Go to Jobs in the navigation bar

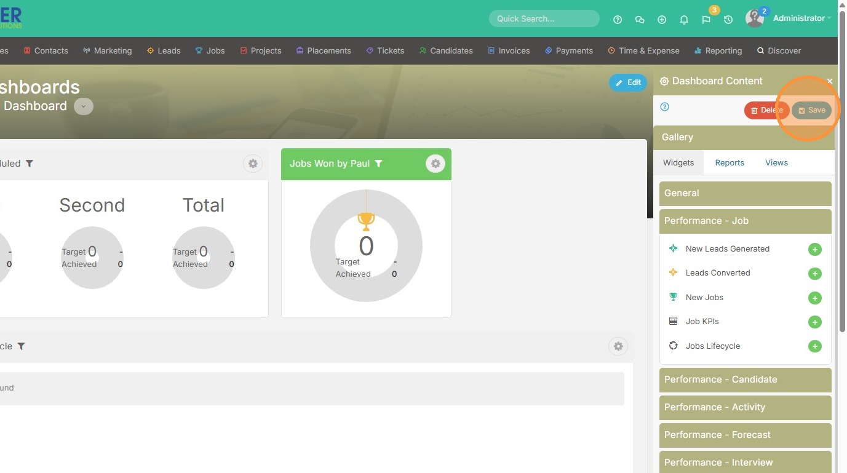click(210, 51)
